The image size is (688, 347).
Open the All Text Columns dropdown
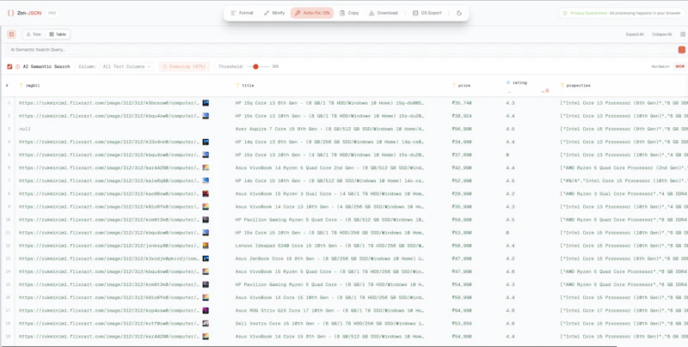(x=126, y=67)
